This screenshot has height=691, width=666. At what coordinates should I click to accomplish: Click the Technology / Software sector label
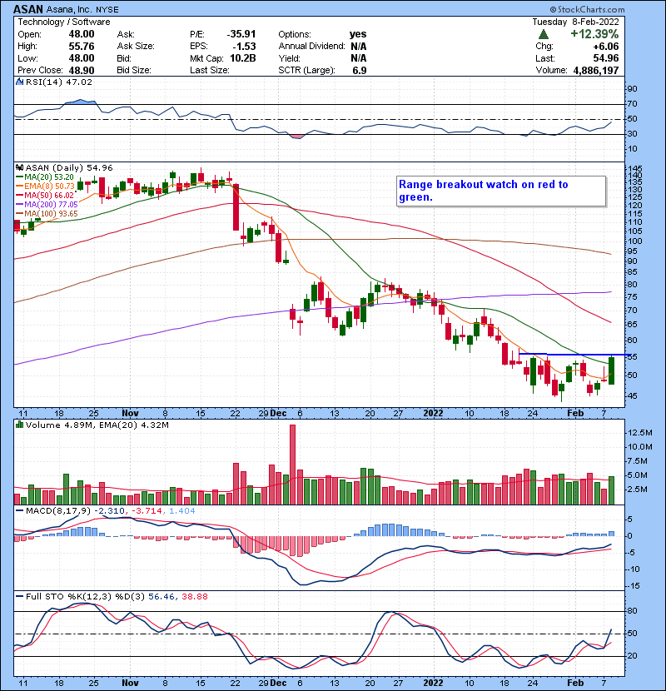click(64, 22)
